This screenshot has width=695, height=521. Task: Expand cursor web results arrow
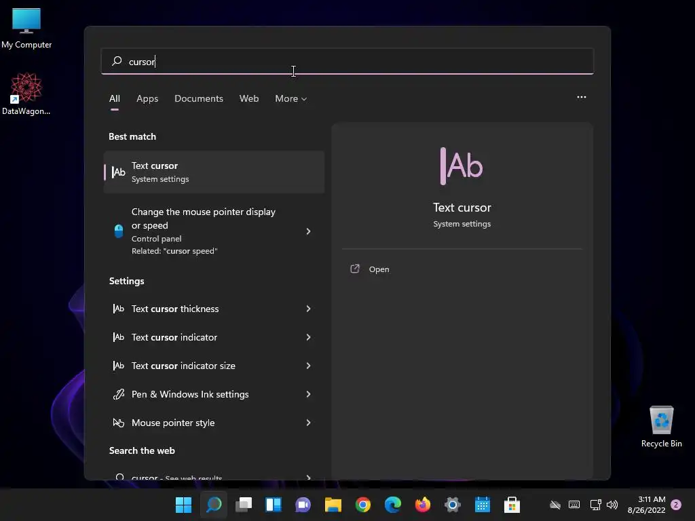point(309,477)
